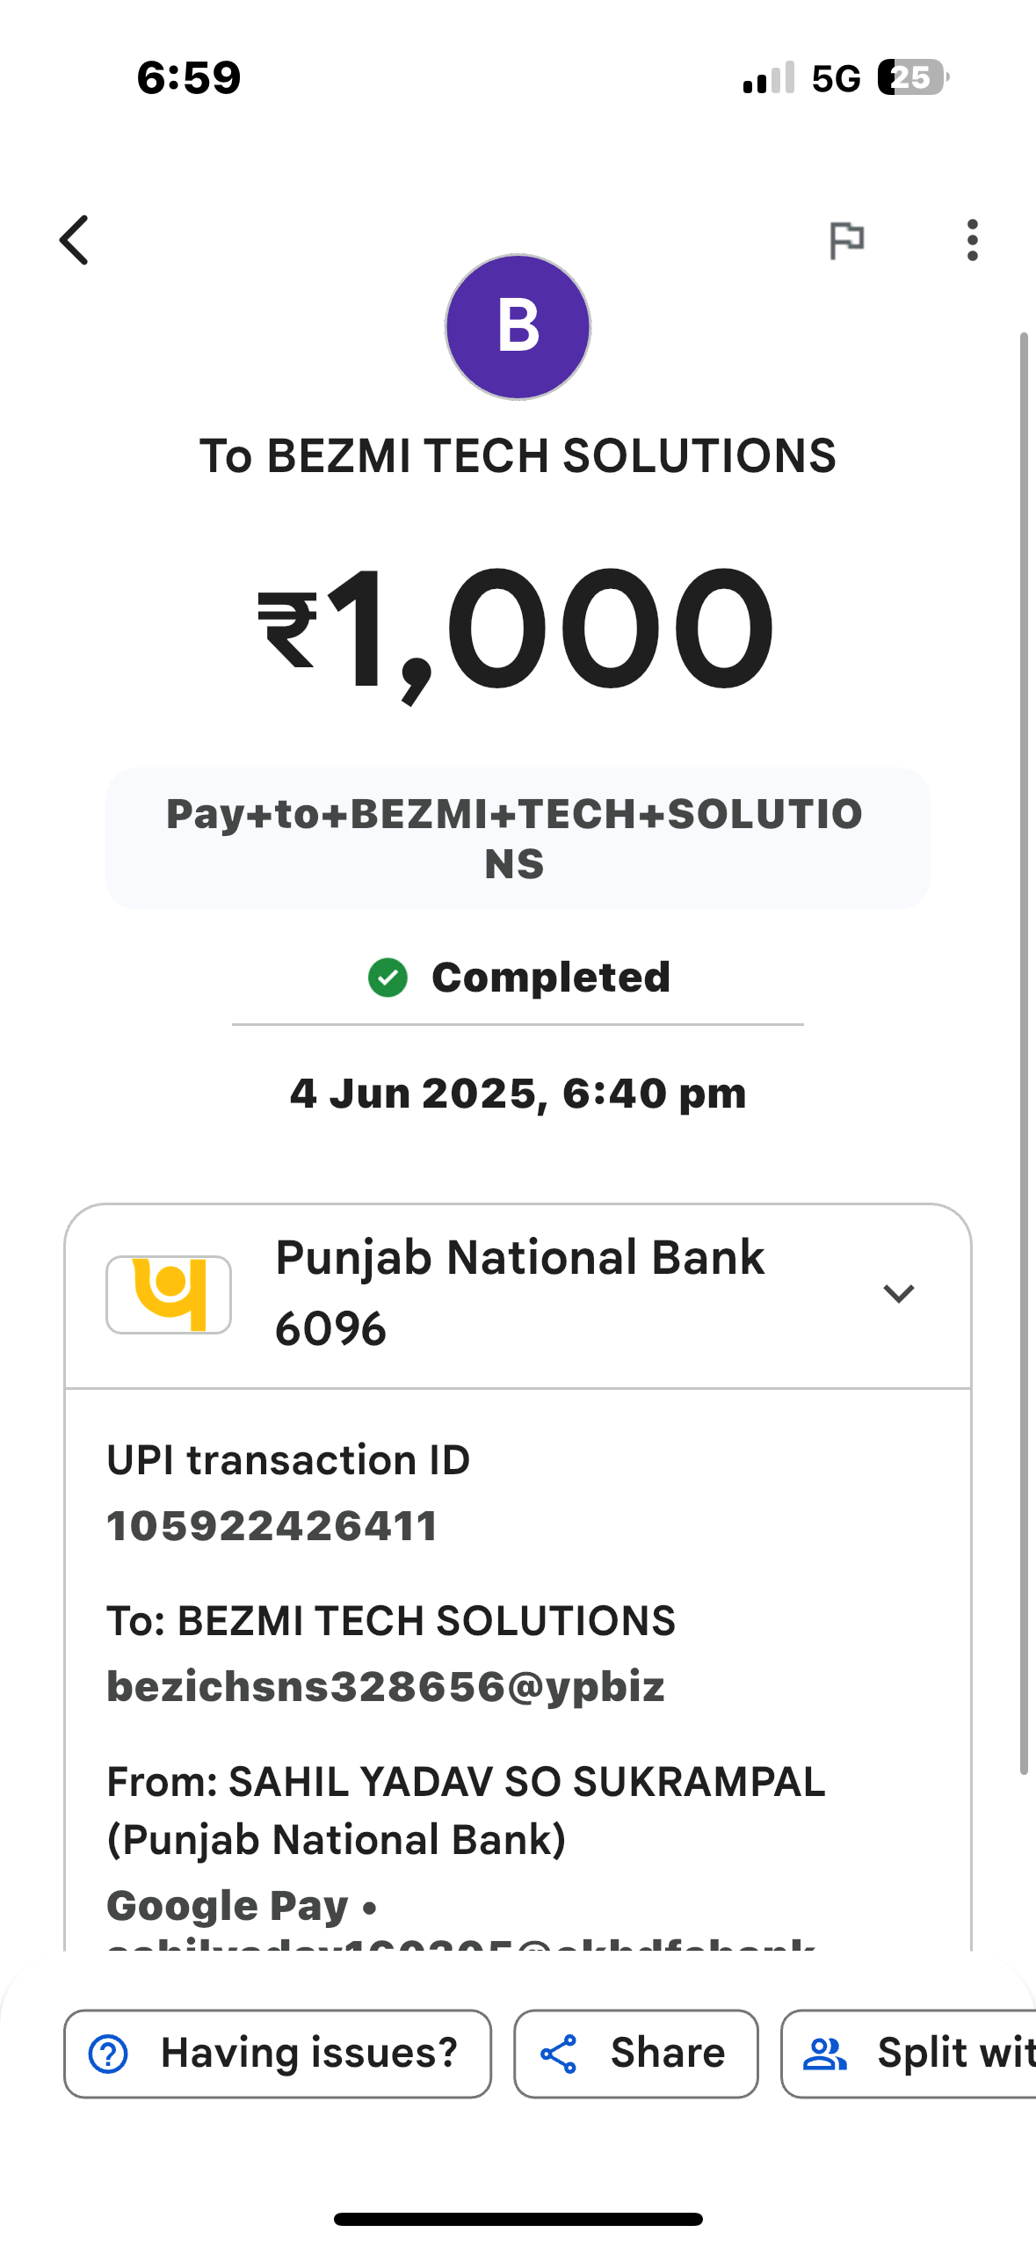Tap the UPI transaction ID number
This screenshot has height=2247, width=1036.
[272, 1526]
